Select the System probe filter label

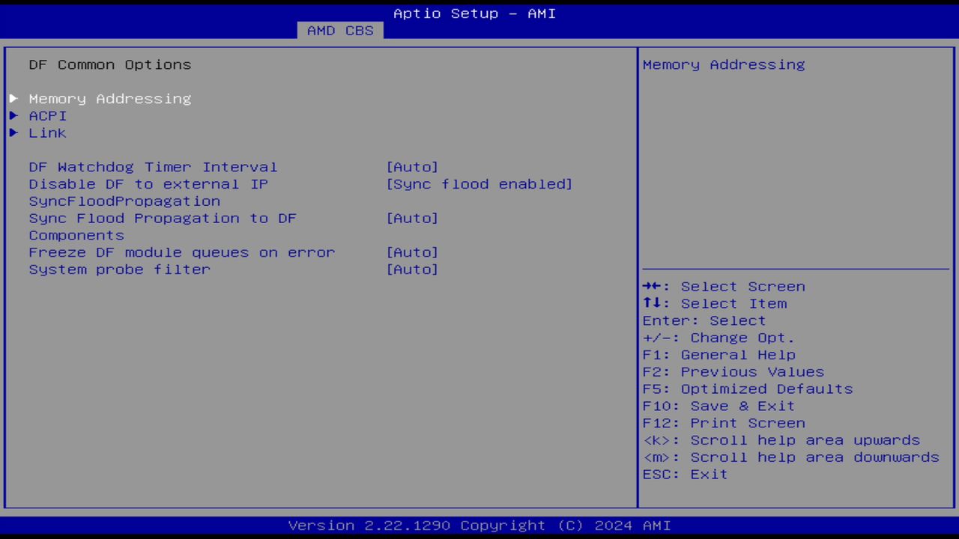tap(120, 269)
